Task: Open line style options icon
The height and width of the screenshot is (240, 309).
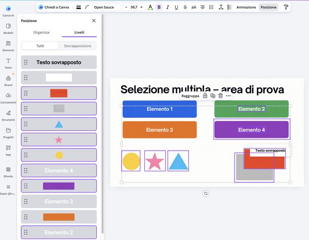Action: pos(79,7)
